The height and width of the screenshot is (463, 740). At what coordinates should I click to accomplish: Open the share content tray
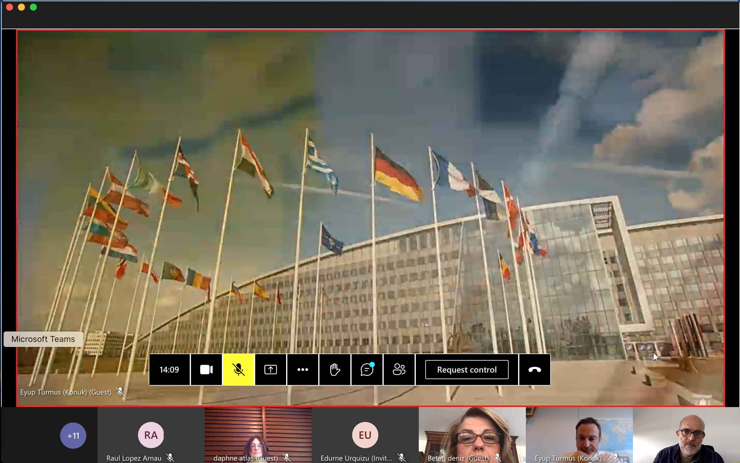coord(271,370)
